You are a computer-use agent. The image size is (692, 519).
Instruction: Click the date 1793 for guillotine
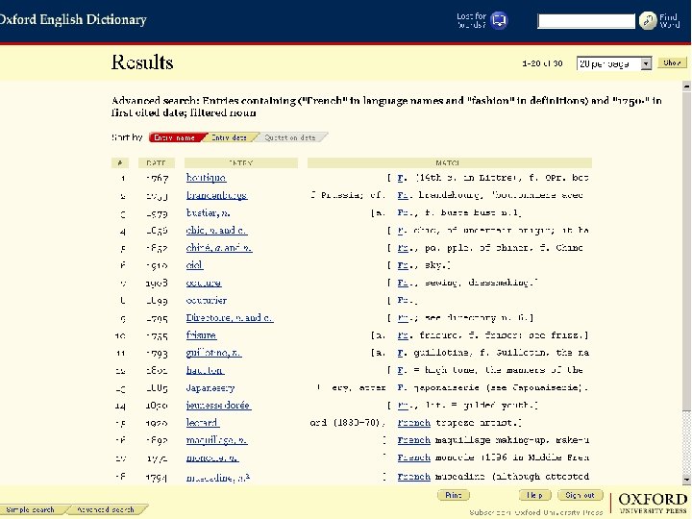(157, 354)
